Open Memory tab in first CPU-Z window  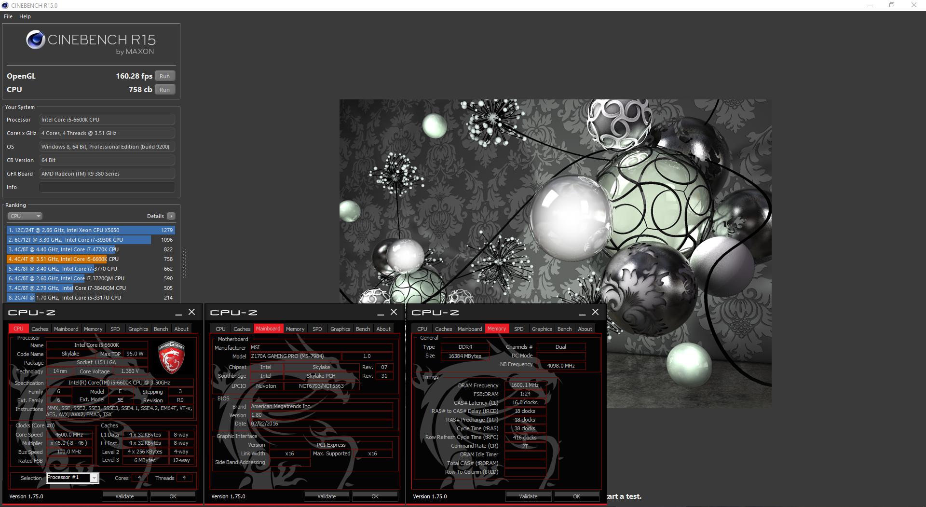(x=93, y=329)
